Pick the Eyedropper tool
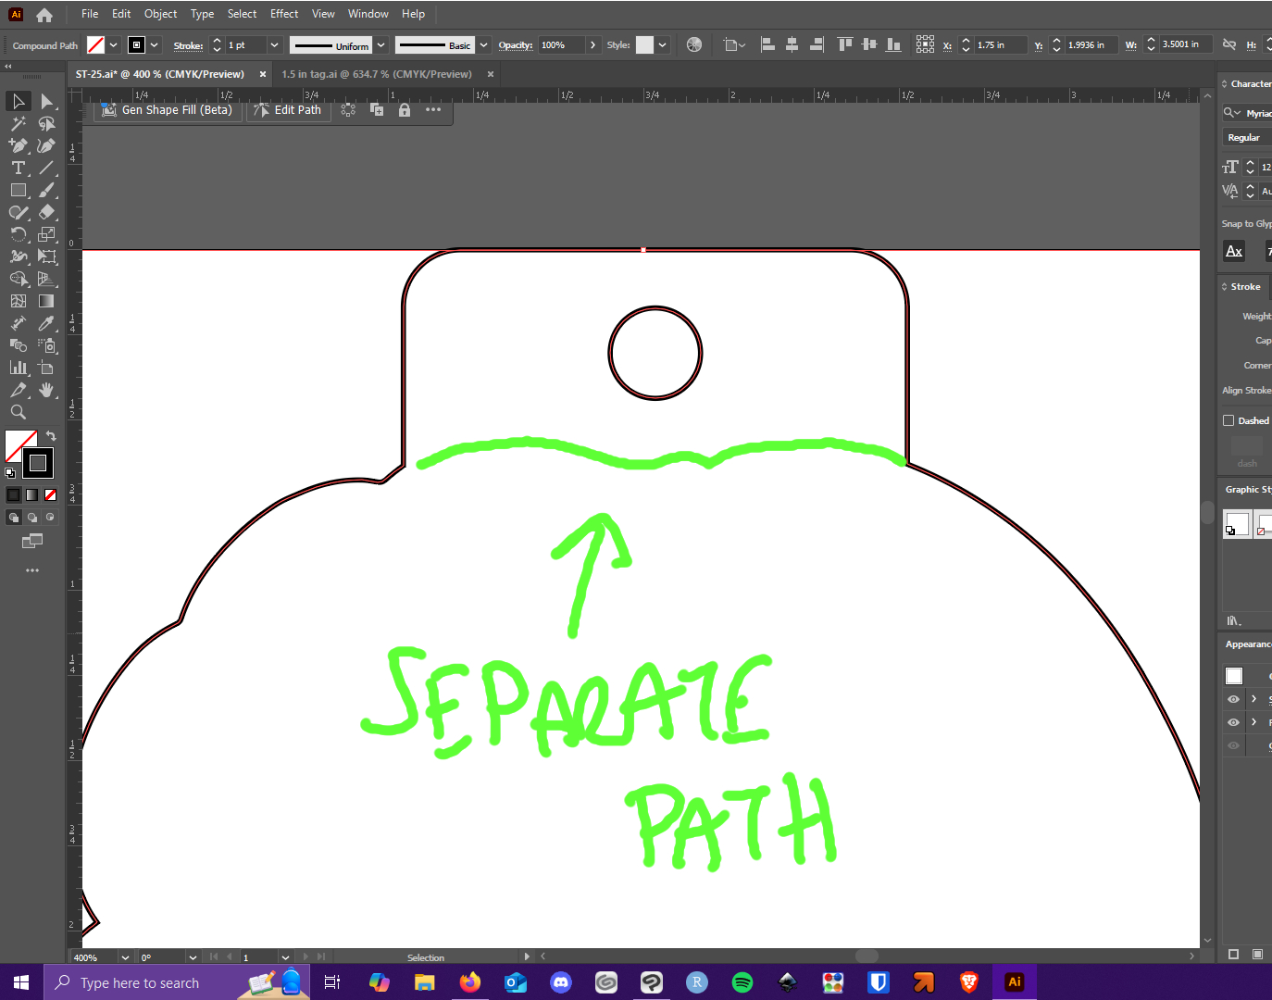 [x=48, y=323]
